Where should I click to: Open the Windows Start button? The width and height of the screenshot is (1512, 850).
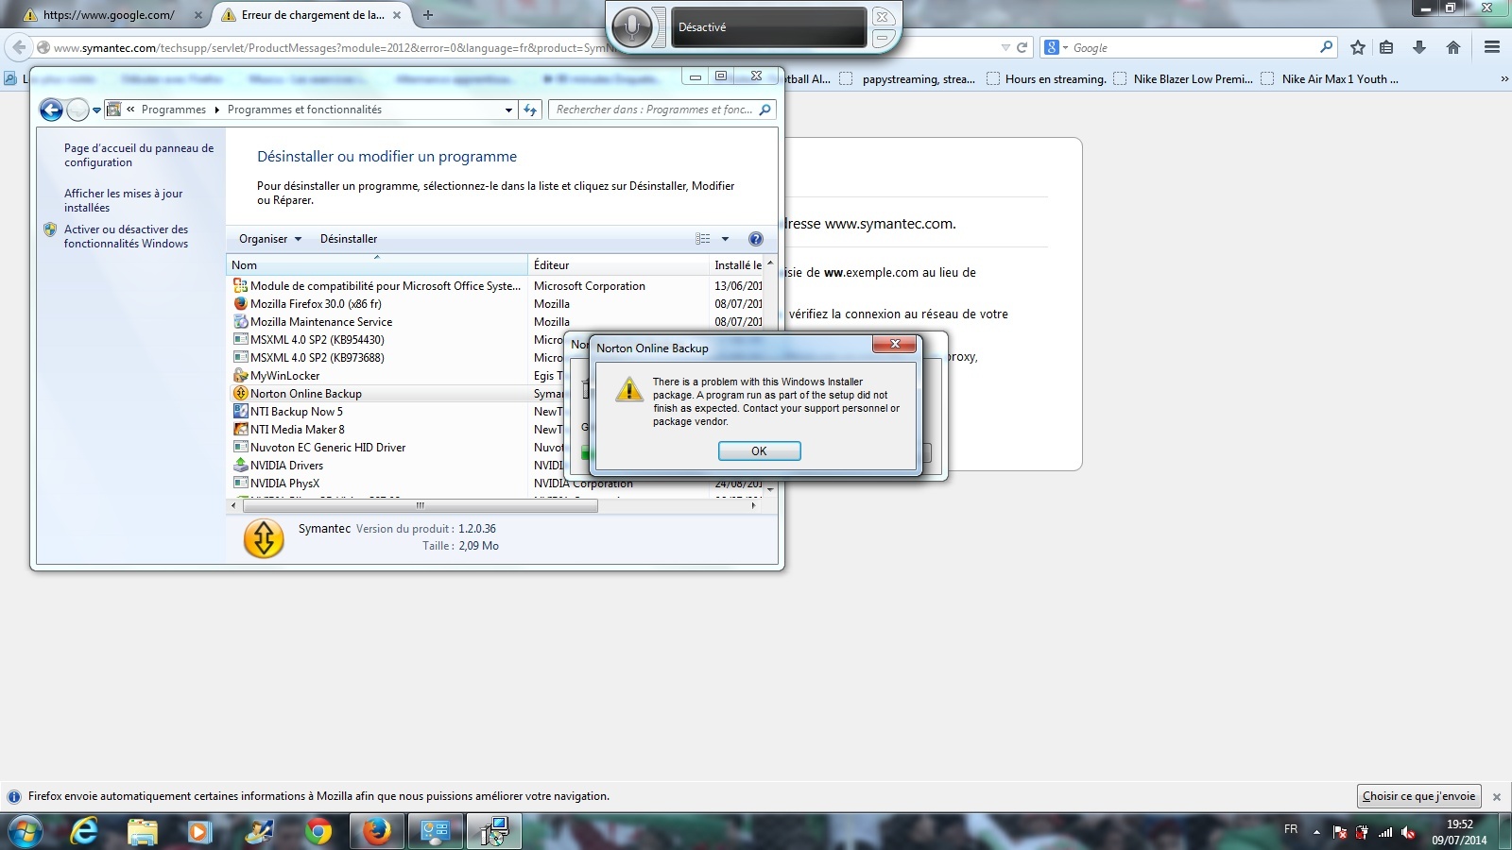point(26,831)
